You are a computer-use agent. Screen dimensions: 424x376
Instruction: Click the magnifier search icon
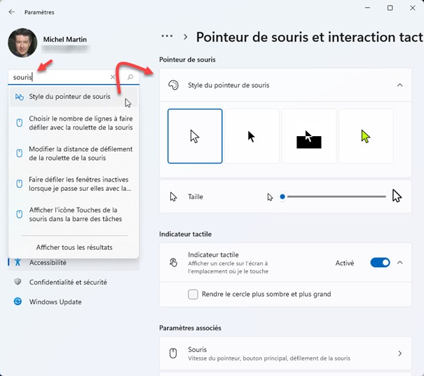tap(130, 77)
